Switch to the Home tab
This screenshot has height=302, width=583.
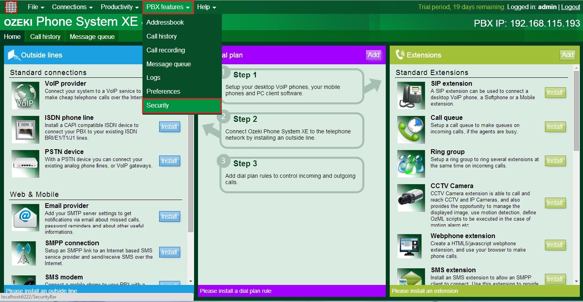12,37
